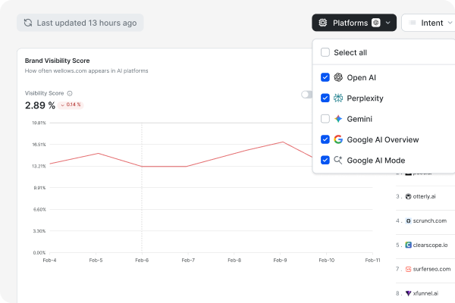Uncheck the Google AI Overview checkbox

(325, 139)
